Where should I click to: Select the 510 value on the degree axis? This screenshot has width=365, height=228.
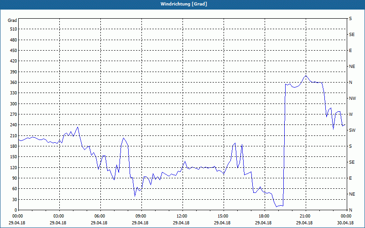(14, 29)
